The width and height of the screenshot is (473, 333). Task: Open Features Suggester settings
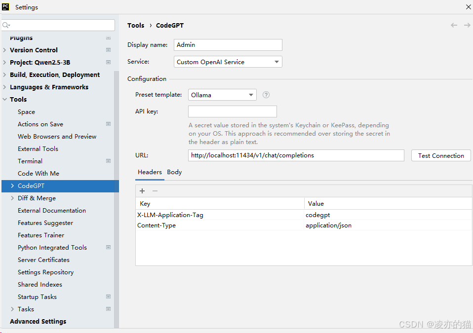[x=45, y=223]
